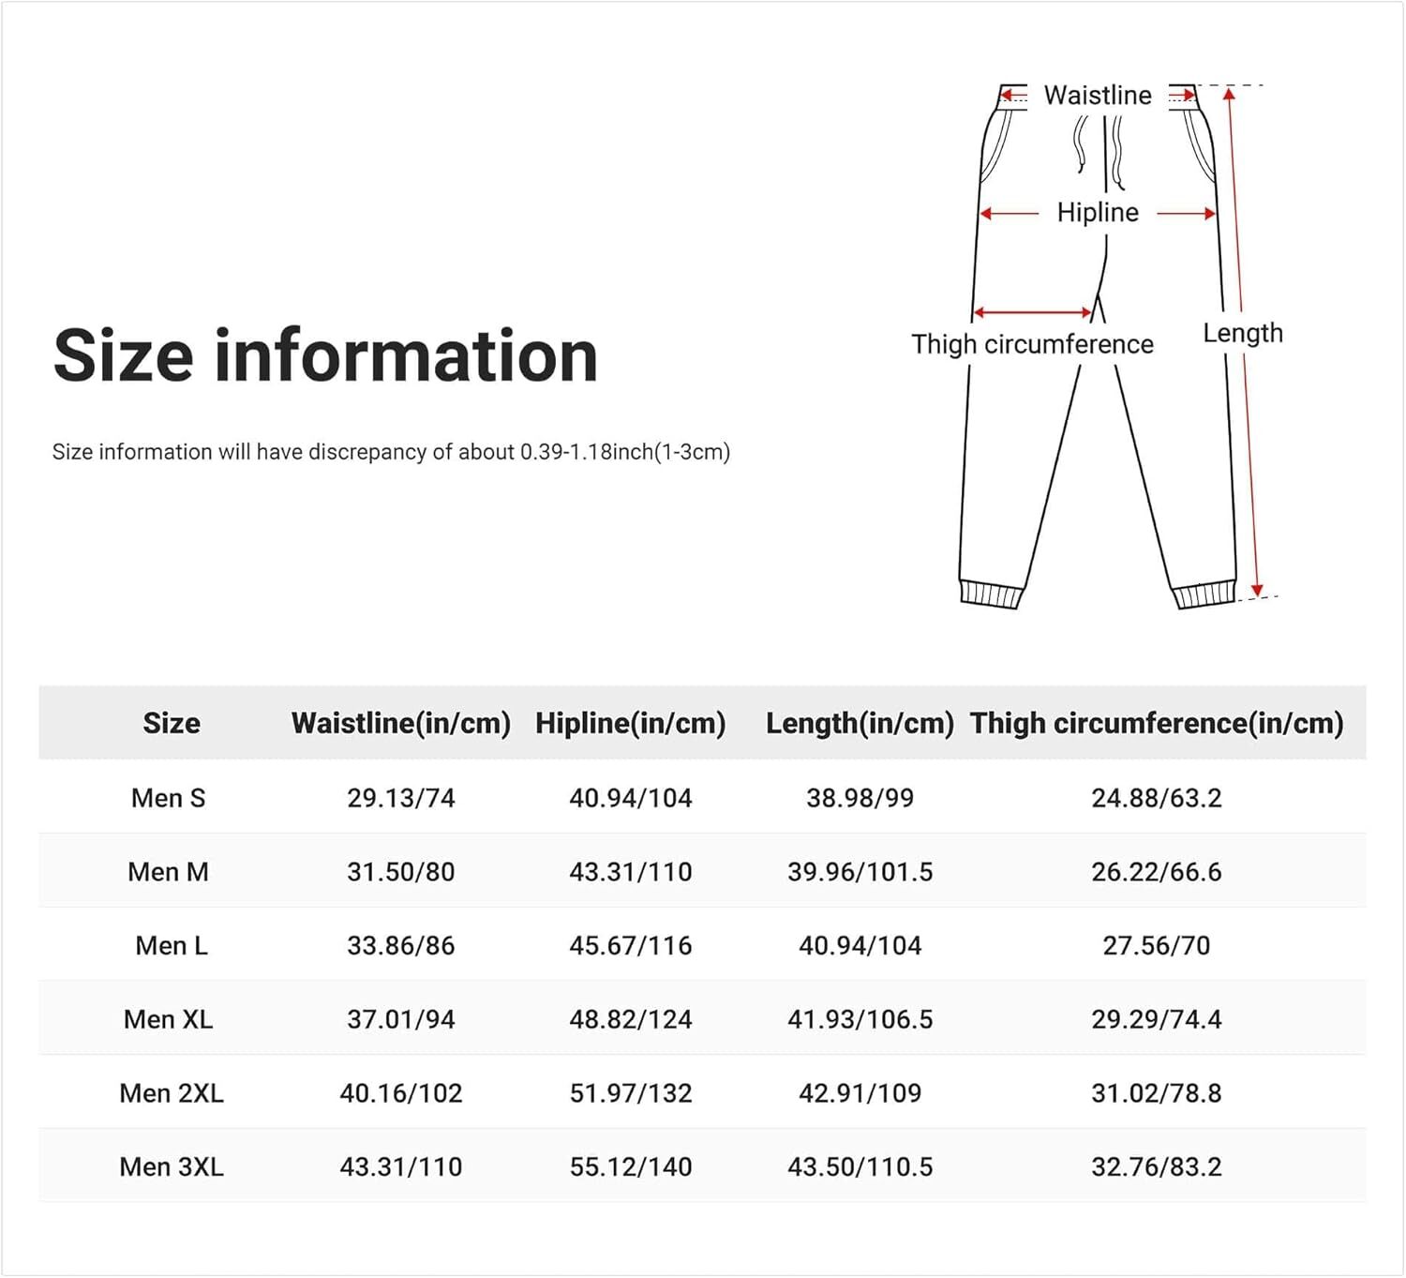Click the 40.94/104 hipline value for Men S
The width and height of the screenshot is (1406, 1278).
(631, 798)
